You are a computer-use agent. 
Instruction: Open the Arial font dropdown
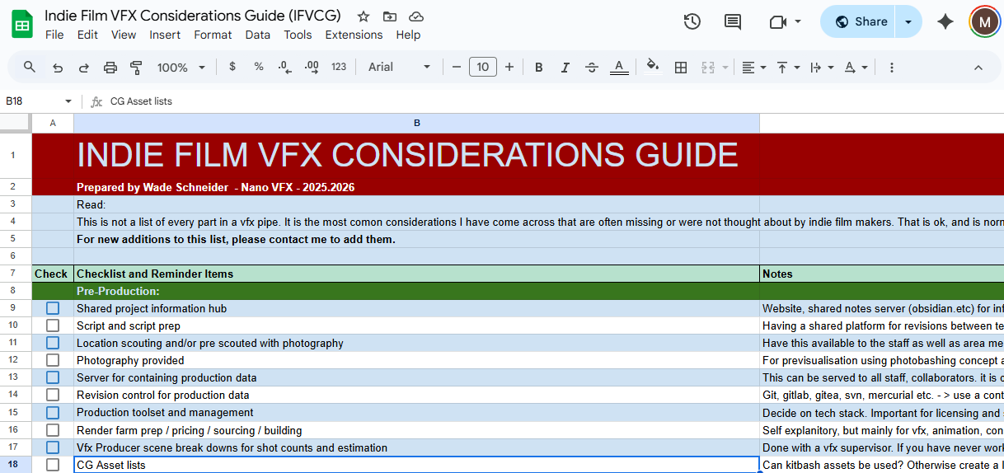pyautogui.click(x=399, y=68)
